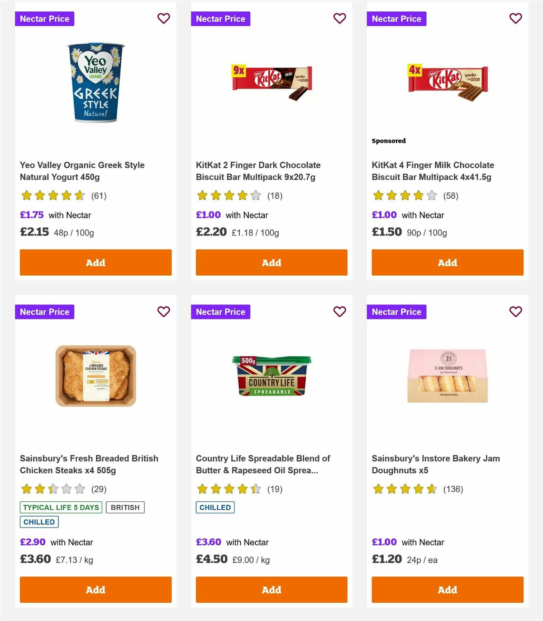Viewport: 543px width, 621px height.
Task: Open the Yeo Valley yogurt product page
Action: 82,171
